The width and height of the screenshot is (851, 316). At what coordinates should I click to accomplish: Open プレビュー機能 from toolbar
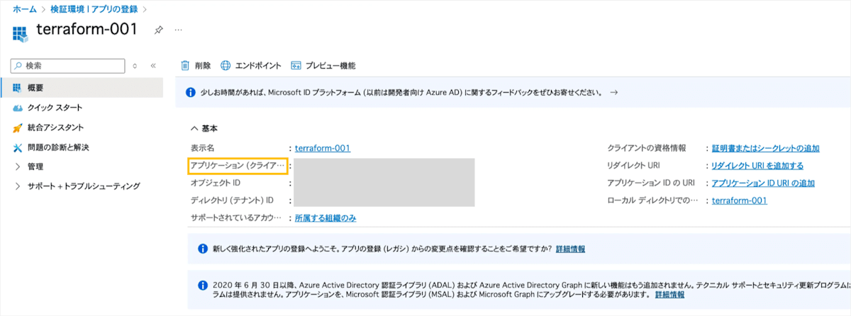[x=323, y=65]
